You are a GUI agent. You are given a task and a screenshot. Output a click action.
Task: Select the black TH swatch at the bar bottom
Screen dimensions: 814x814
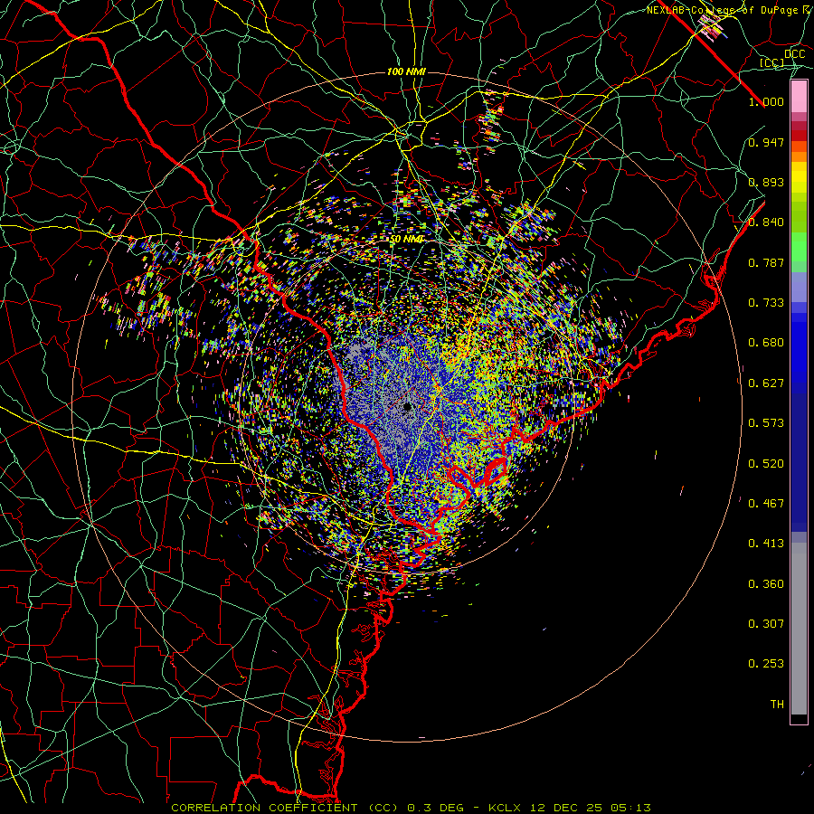[x=799, y=719]
